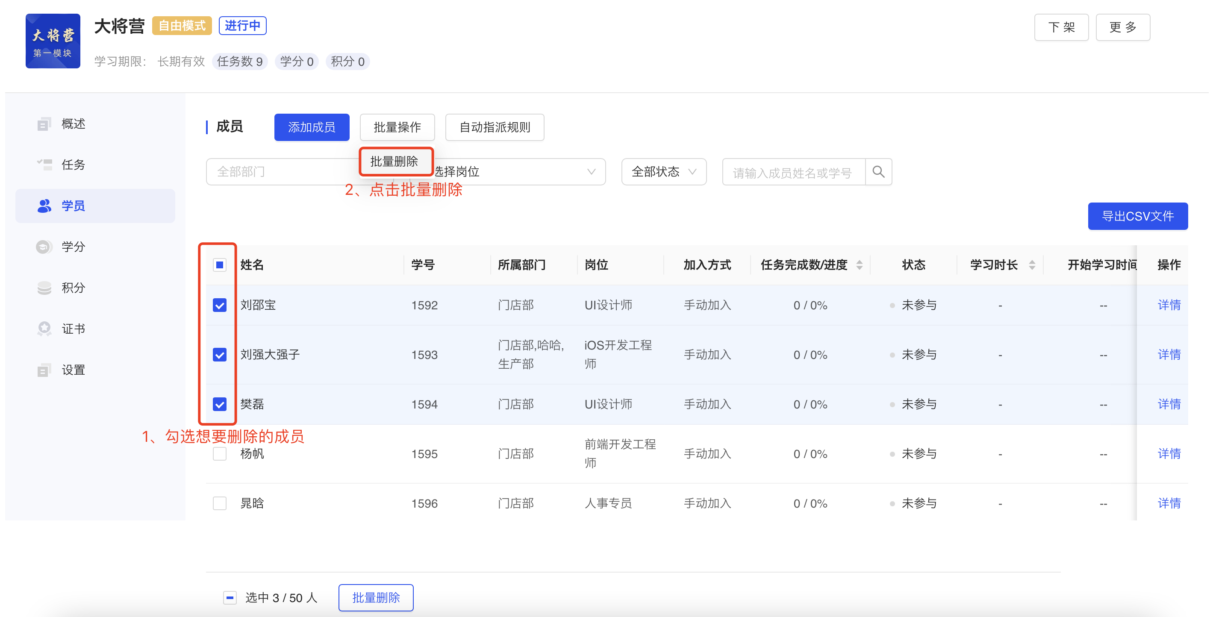Click the 大将营 title text
Image resolution: width=1213 pixels, height=617 pixels.
[119, 26]
